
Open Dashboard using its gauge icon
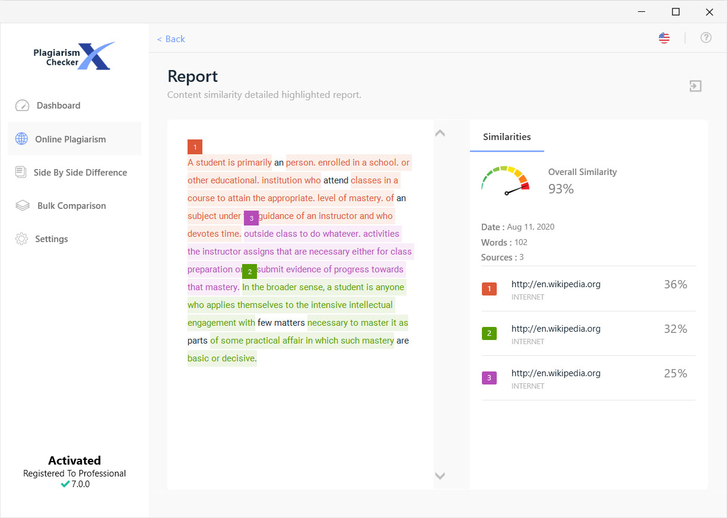tap(21, 105)
